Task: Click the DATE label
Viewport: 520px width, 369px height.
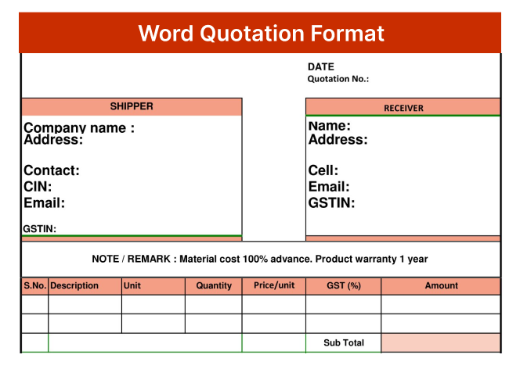Action: click(320, 67)
